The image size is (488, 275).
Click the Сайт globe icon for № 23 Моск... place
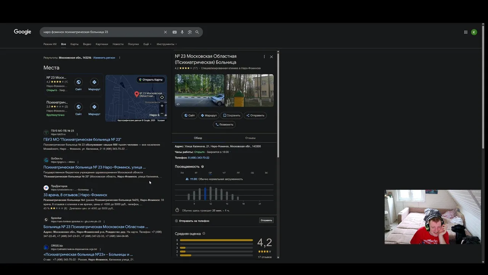pos(79,82)
